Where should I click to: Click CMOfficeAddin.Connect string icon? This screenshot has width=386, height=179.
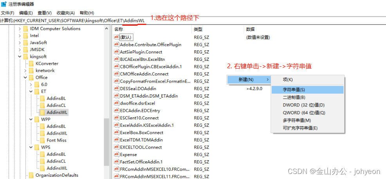tap(116, 74)
